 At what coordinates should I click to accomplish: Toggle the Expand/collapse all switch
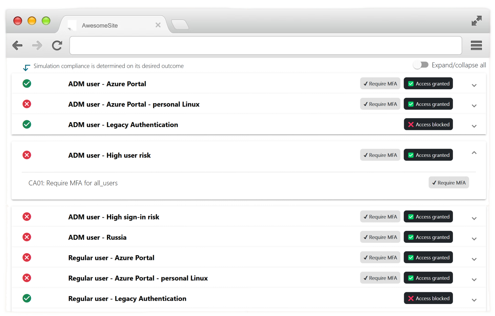421,65
